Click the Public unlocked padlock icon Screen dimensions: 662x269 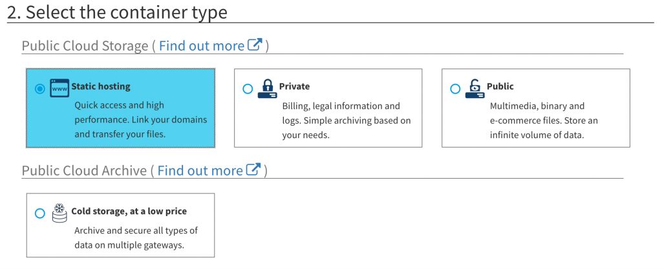click(475, 88)
